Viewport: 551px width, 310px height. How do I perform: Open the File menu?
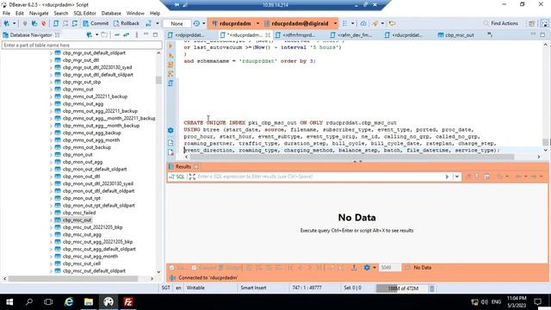coord(7,13)
